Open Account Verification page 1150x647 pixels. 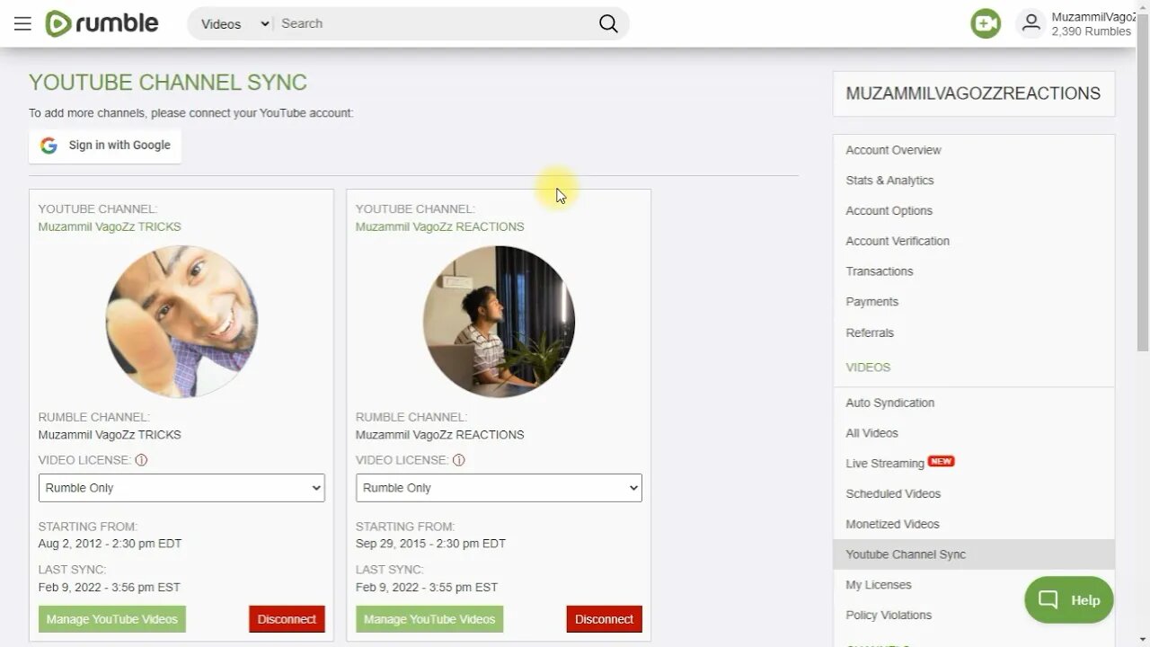tap(898, 241)
